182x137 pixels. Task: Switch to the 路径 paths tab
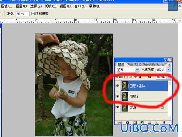(x=138, y=65)
